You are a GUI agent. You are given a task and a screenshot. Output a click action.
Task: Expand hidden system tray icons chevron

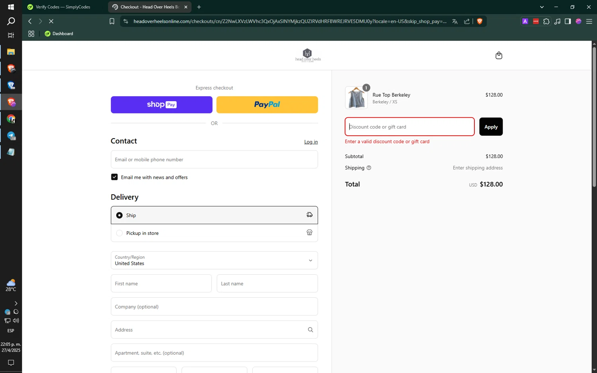[x=16, y=303]
